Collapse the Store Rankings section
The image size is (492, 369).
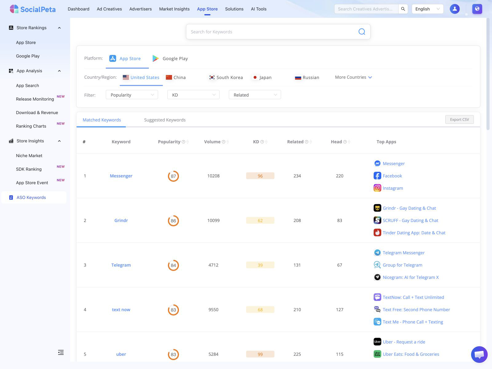pos(59,28)
